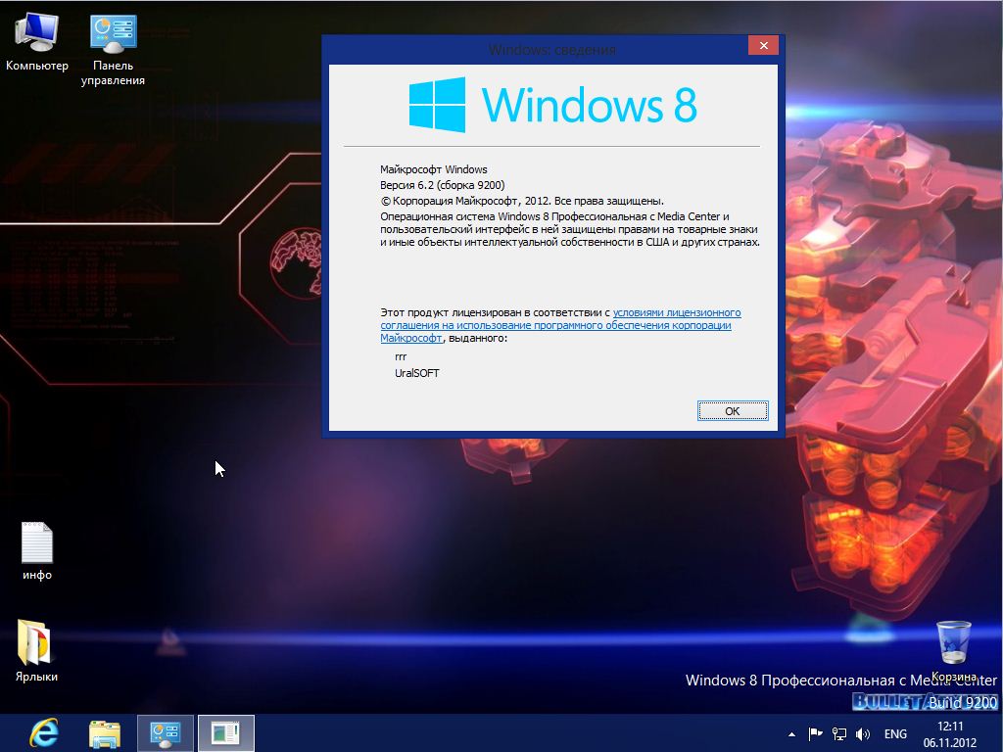This screenshot has width=1003, height=752.
Task: Close the Windows: сведения dialog
Action: 763,45
